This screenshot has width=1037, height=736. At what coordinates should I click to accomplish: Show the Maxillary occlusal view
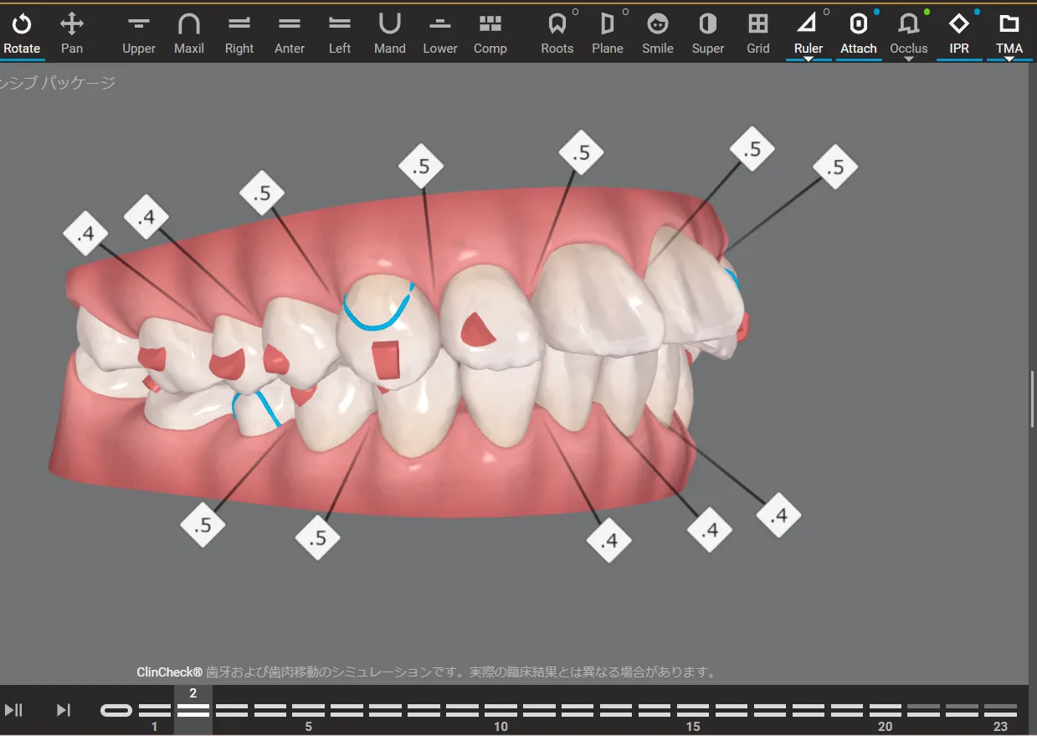pos(189,33)
